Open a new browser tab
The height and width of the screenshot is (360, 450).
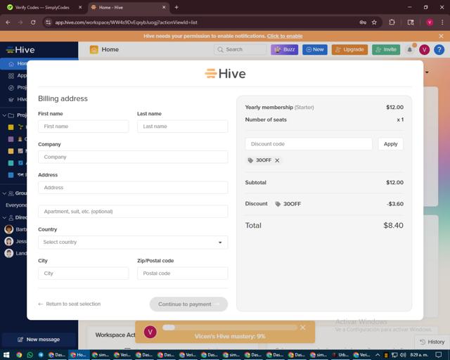pos(176,8)
